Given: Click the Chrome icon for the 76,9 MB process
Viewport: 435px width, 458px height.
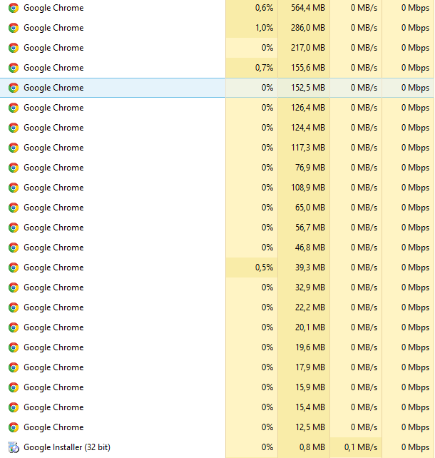Looking at the screenshot, I should (x=14, y=168).
